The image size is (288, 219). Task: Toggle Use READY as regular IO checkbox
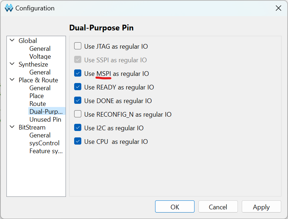pos(78,87)
